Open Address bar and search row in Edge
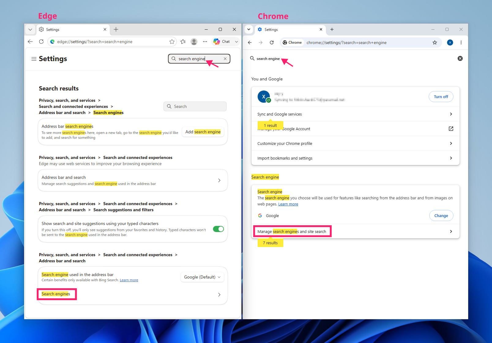 pyautogui.click(x=133, y=180)
